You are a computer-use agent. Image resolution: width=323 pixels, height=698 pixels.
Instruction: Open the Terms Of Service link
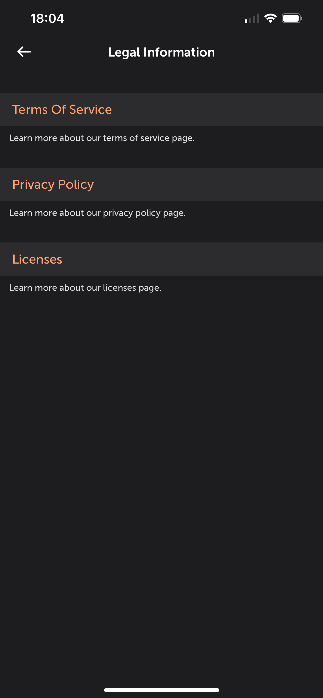tap(62, 110)
